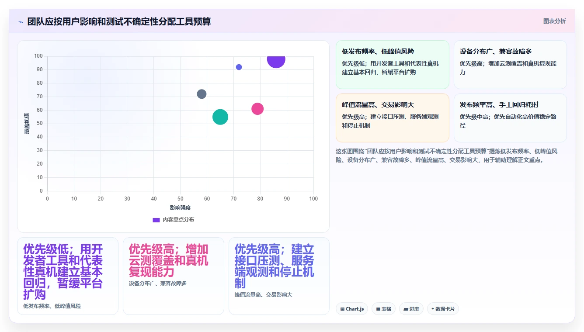The height and width of the screenshot is (332, 584).
Task: Select the 进度 tag
Action: 411,309
